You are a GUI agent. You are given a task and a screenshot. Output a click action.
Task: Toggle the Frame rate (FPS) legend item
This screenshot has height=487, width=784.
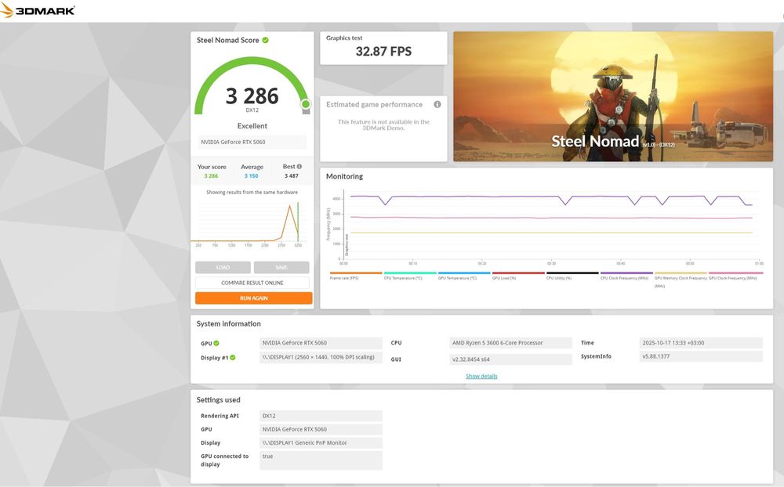click(x=356, y=276)
